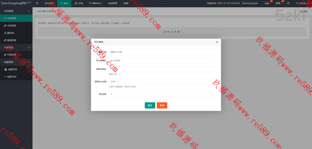Open the 交易 top menu
Viewport: 312px width, 149px height.
coord(79,3)
